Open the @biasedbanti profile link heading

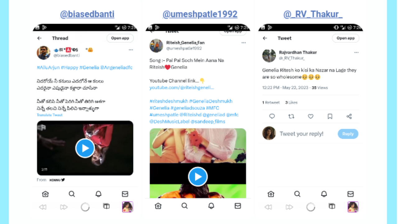[87, 14]
